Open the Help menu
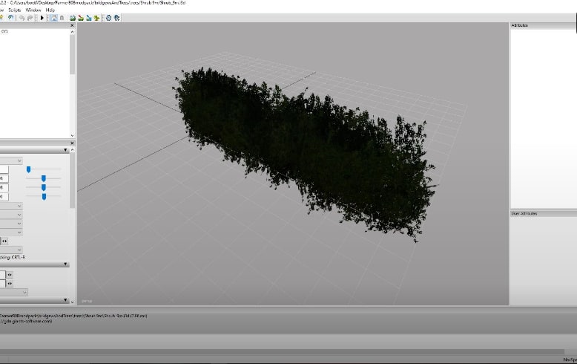Screen dimensions: 577x364 click(50, 10)
